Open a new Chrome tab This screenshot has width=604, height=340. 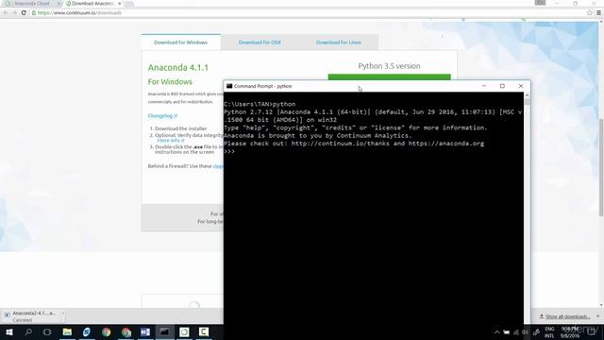click(x=129, y=4)
